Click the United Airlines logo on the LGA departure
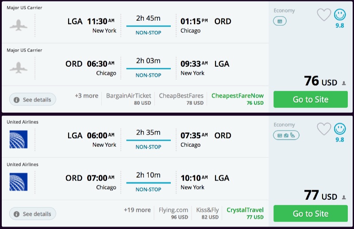The width and height of the screenshot is (354, 229). tap(19, 139)
